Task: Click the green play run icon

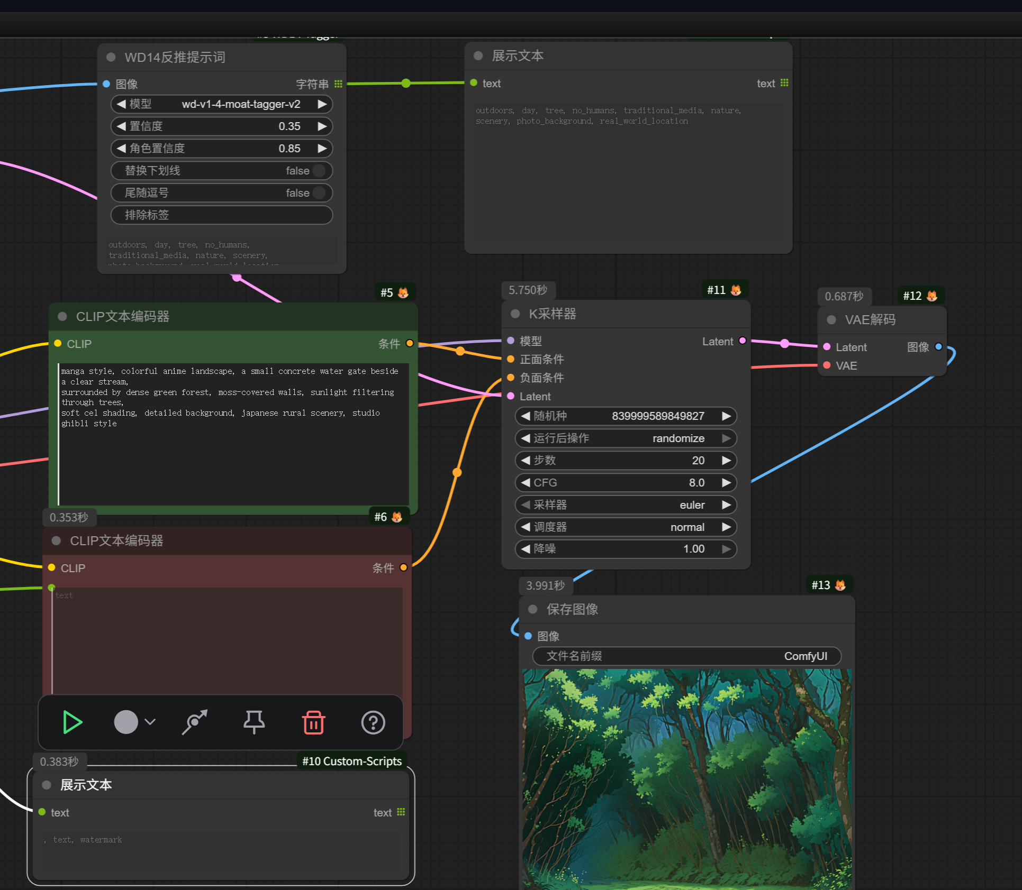Action: 73,722
